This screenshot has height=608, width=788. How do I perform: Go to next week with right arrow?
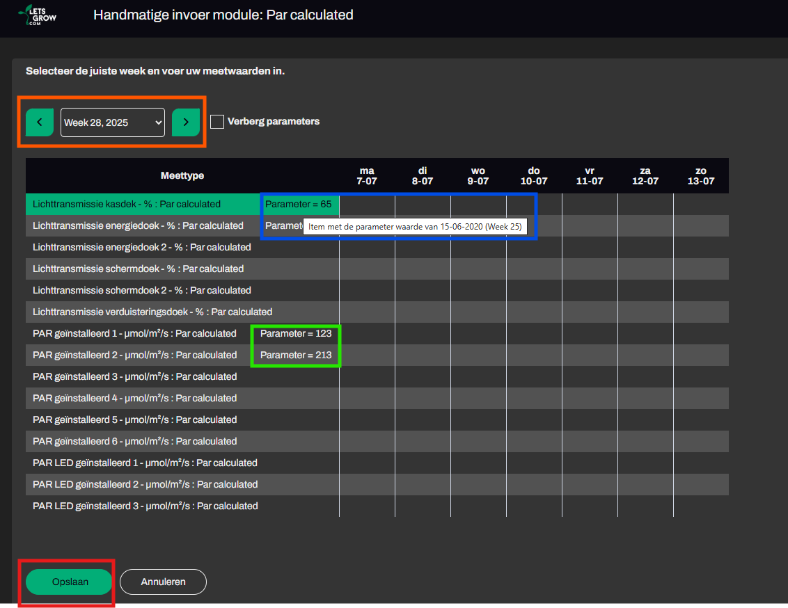click(x=186, y=122)
